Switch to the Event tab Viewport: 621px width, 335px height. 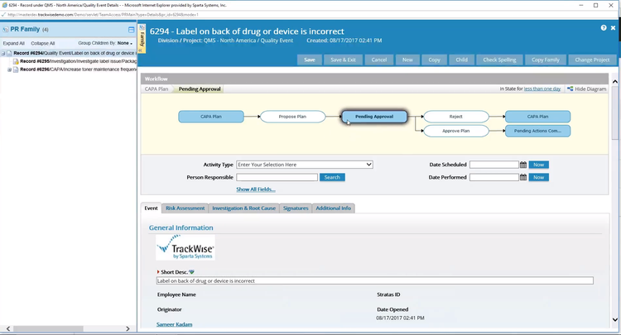point(151,208)
